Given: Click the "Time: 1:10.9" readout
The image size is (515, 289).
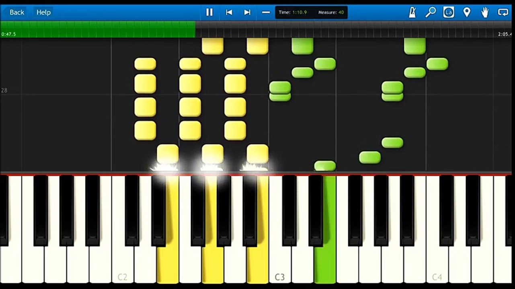Looking at the screenshot, I should (x=293, y=12).
